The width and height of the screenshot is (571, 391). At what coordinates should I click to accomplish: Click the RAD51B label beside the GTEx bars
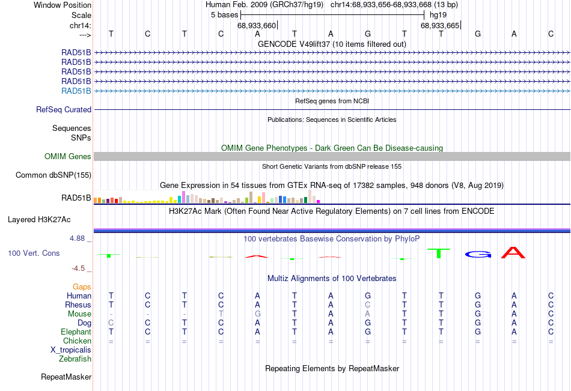tap(76, 198)
